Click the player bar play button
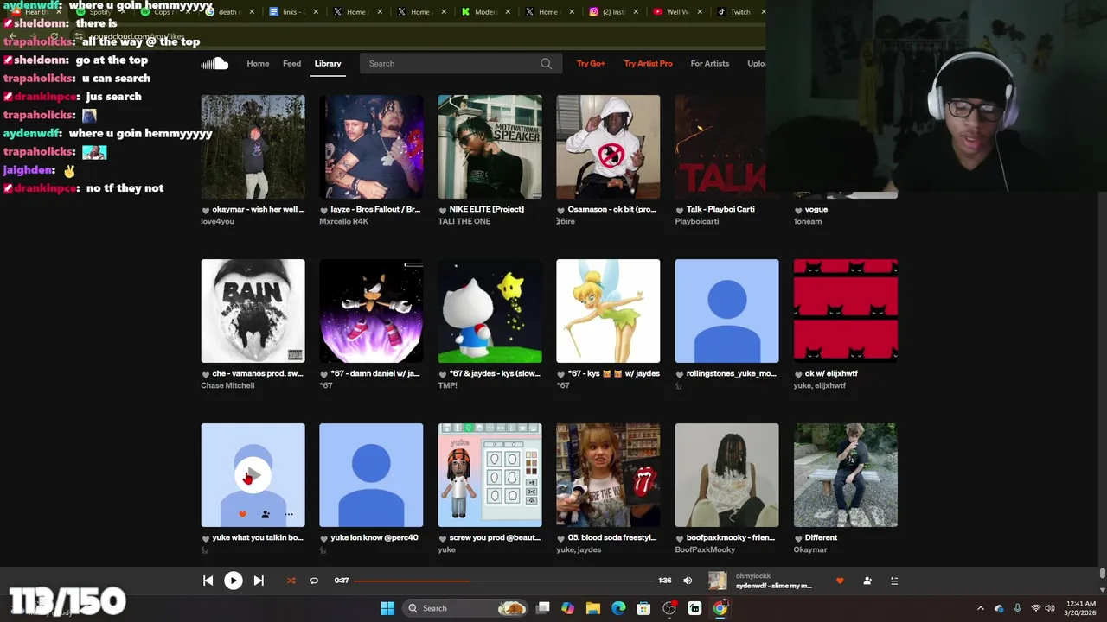Image resolution: width=1107 pixels, height=622 pixels. (234, 581)
